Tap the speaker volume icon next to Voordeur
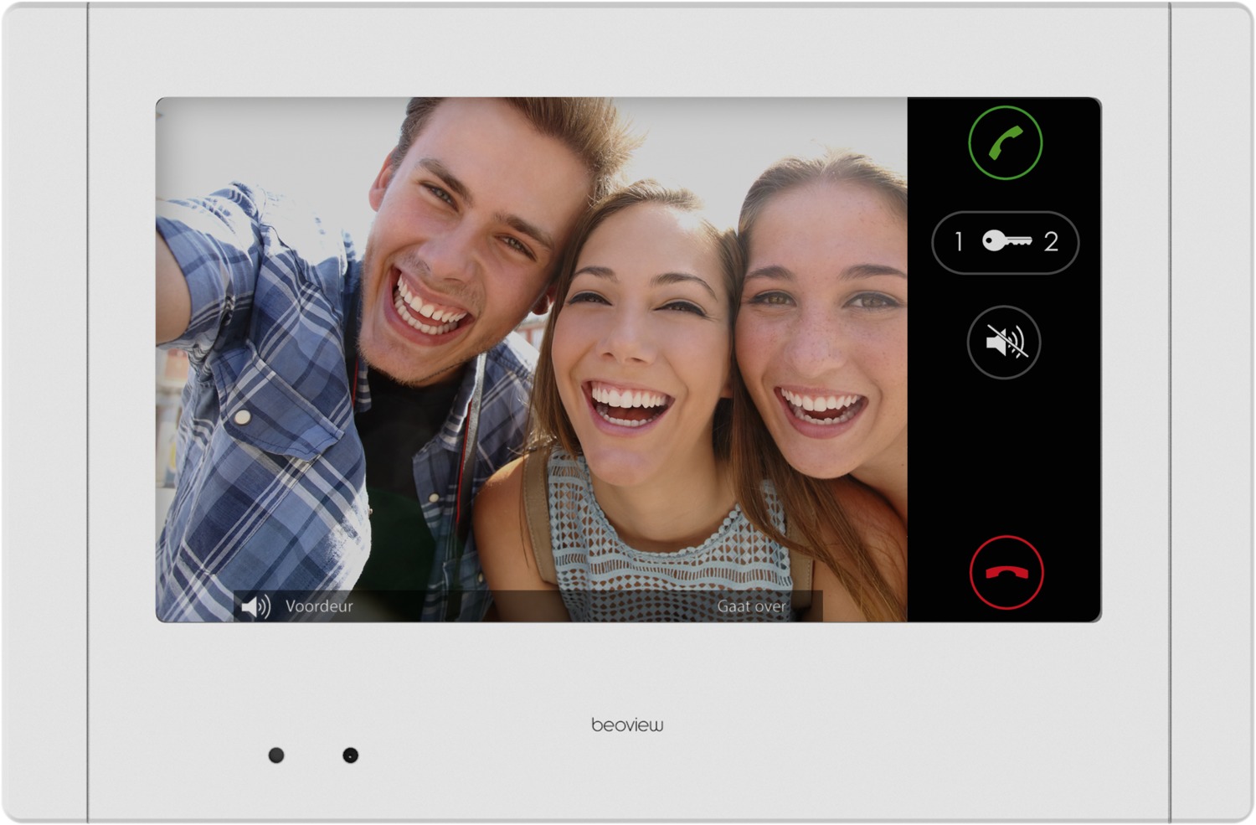 pyautogui.click(x=255, y=606)
